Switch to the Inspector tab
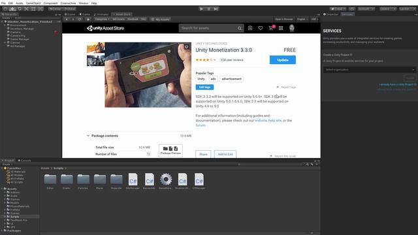 (331, 14)
